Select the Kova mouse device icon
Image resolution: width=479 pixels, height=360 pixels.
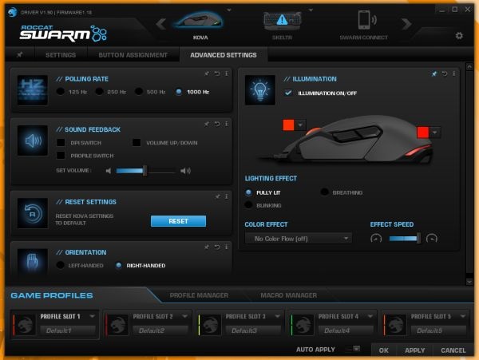199,21
